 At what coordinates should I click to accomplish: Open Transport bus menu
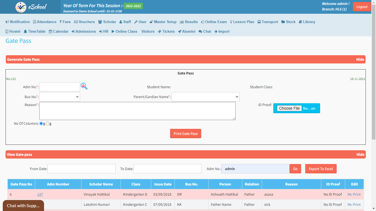pos(268,22)
